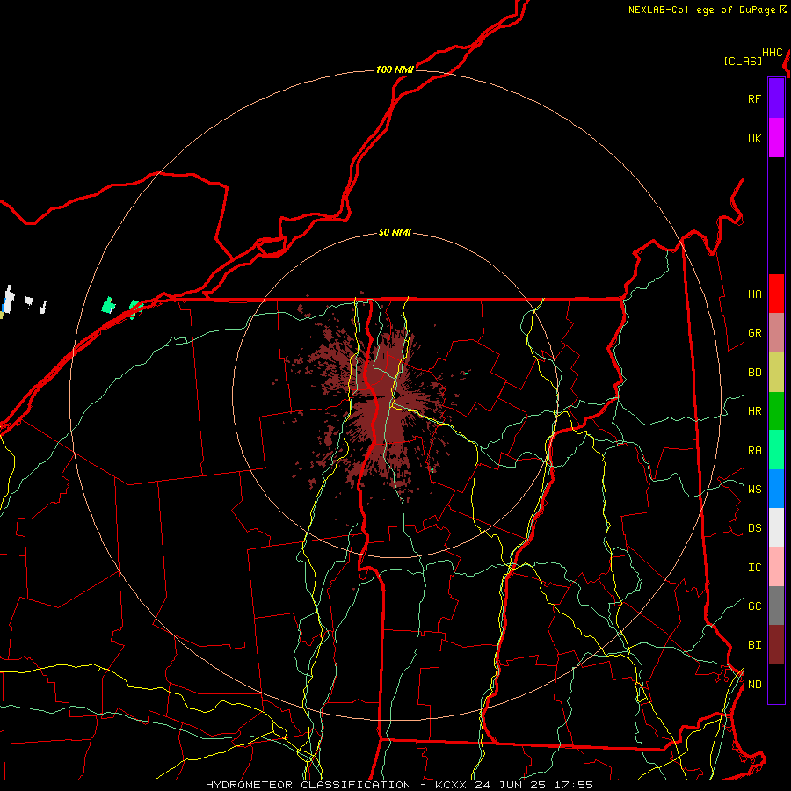791x791 pixels.
Task: Click the HHC product label
Action: [772, 53]
